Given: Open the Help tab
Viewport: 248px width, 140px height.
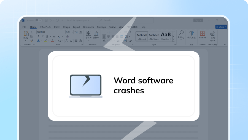Looking at the screenshot, I should point(143,27).
